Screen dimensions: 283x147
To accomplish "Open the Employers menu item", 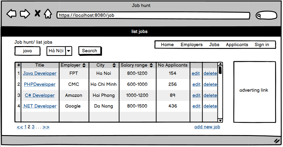I will pos(192,45).
